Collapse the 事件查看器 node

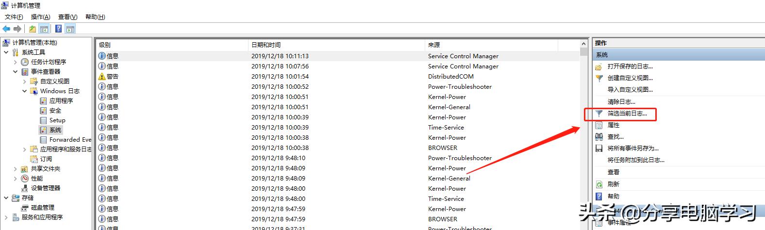15,72
